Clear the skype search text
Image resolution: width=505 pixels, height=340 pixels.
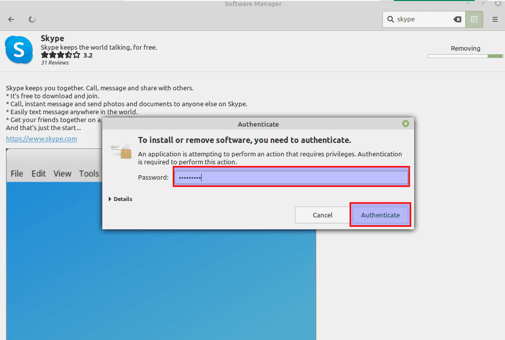pos(457,19)
